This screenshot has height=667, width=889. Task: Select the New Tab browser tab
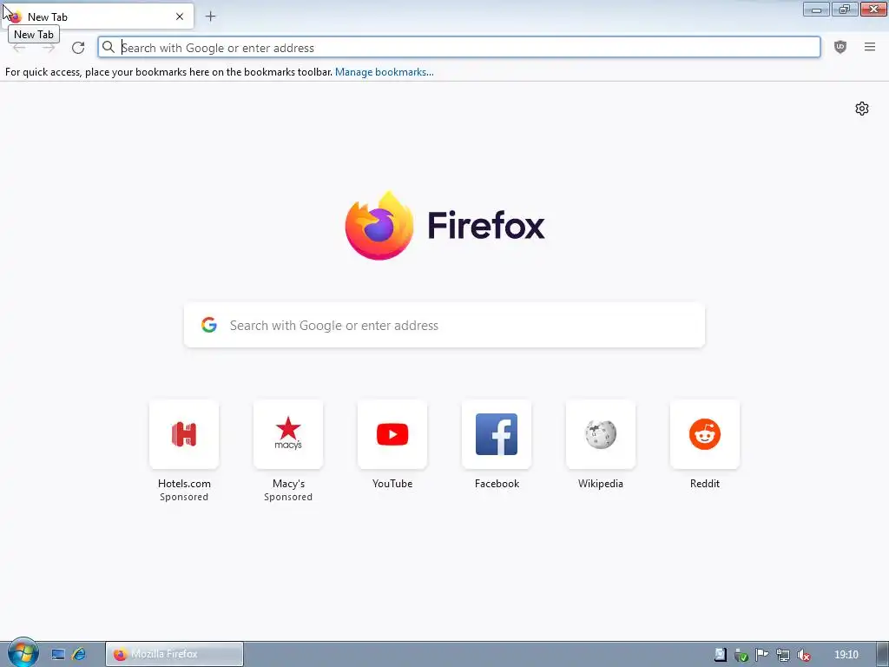[x=97, y=17]
